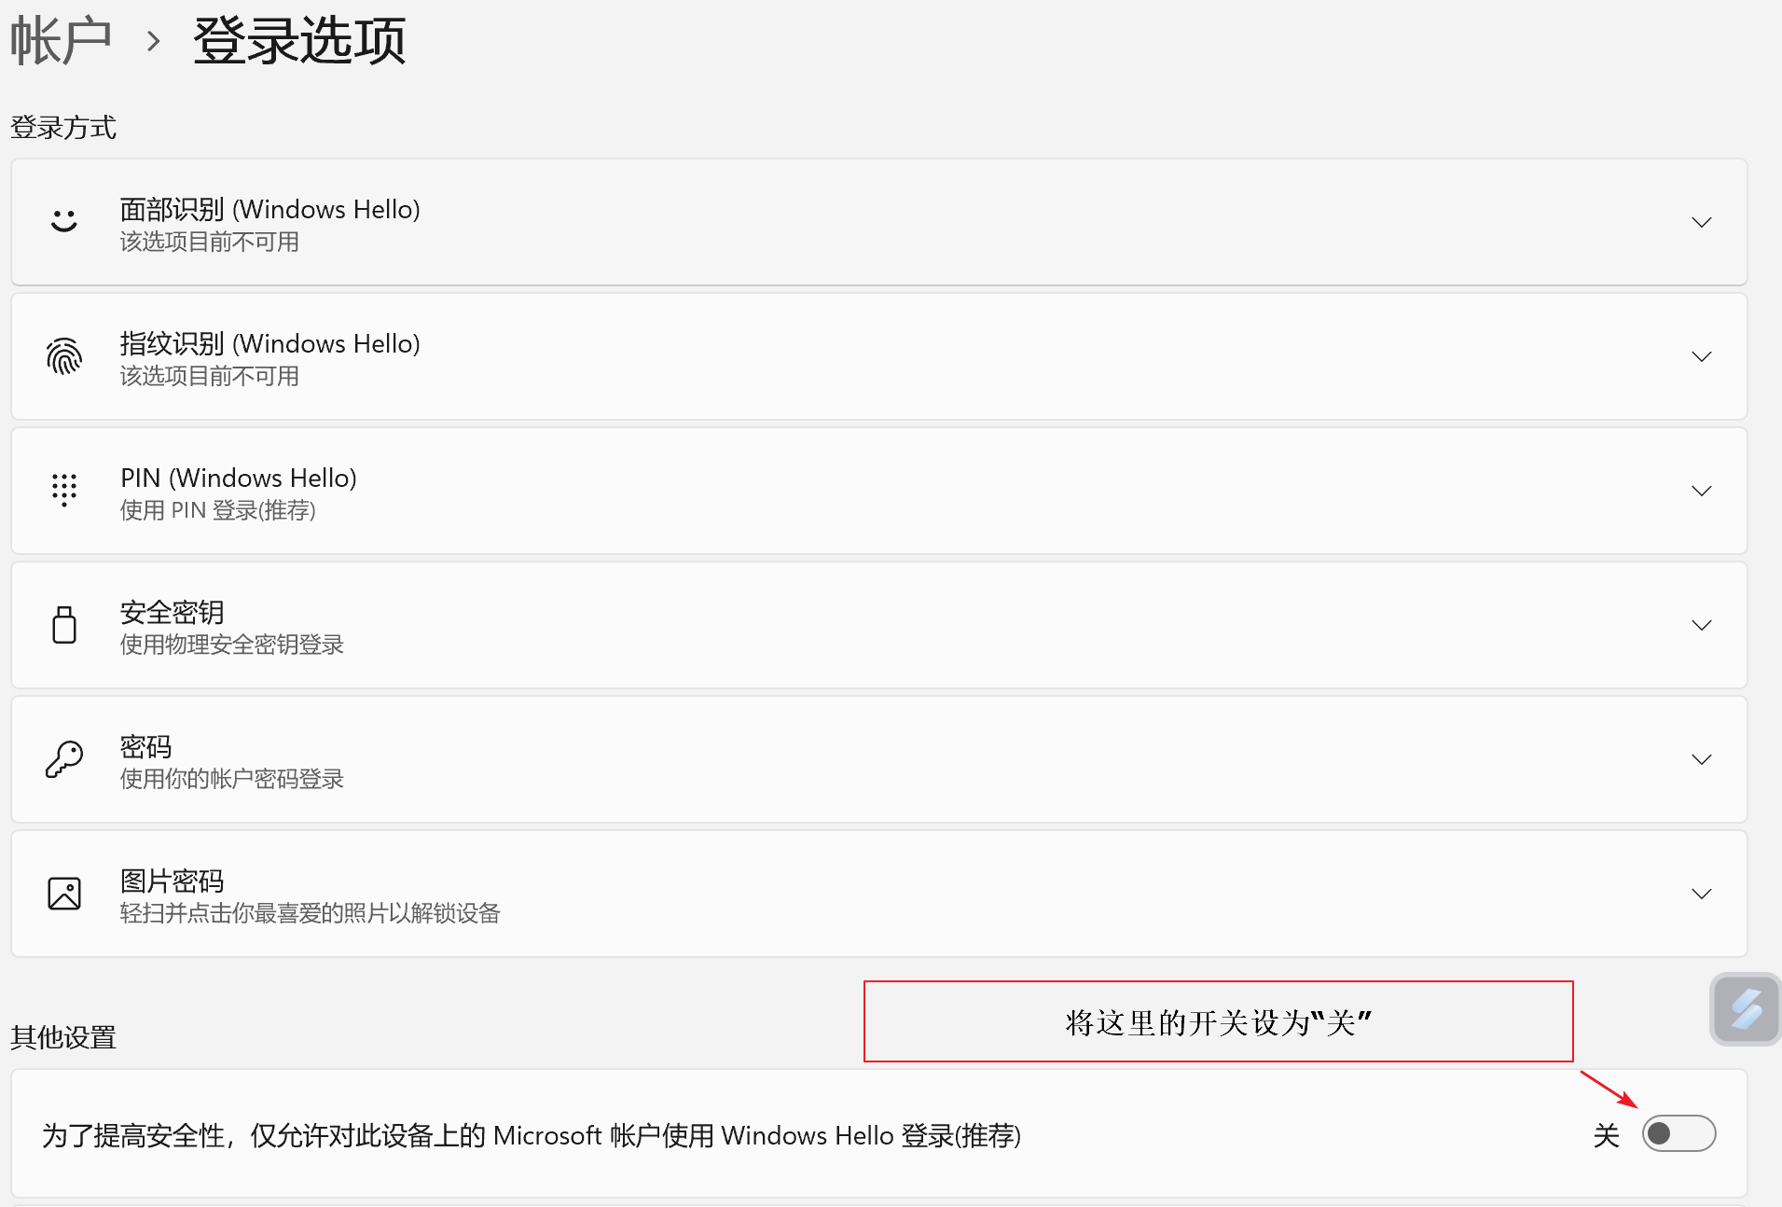Click the PIN (Windows Hello) title text
The width and height of the screenshot is (1782, 1207).
[239, 478]
